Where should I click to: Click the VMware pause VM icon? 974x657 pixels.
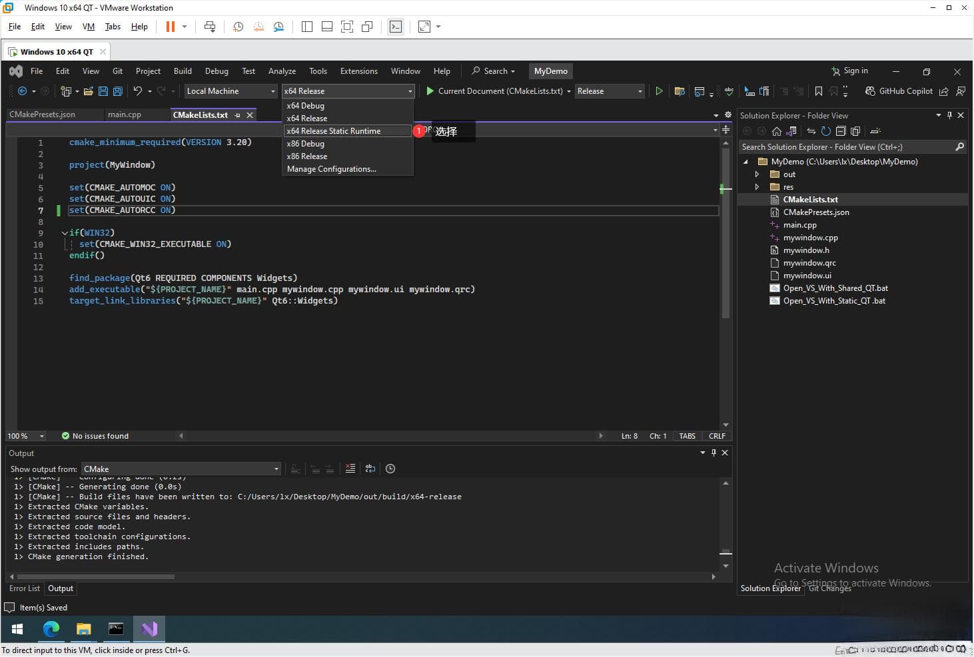coord(171,27)
